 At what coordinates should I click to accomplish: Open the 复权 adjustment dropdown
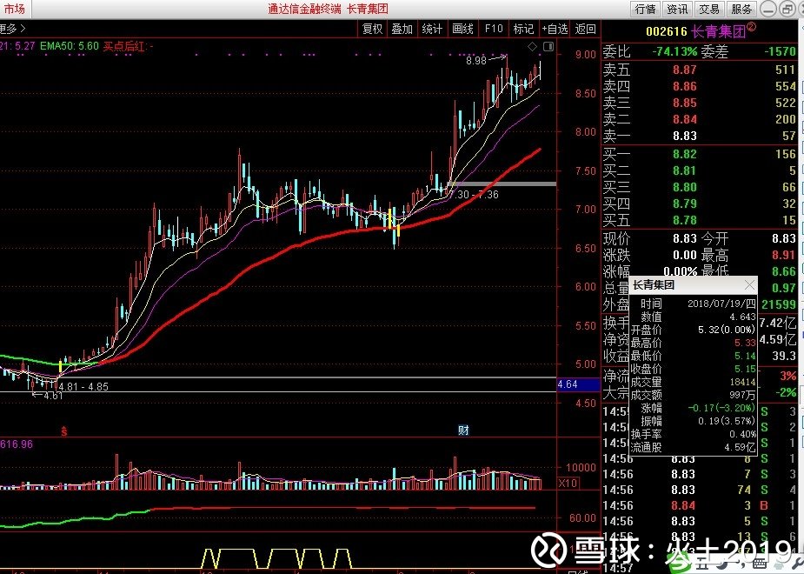[372, 29]
